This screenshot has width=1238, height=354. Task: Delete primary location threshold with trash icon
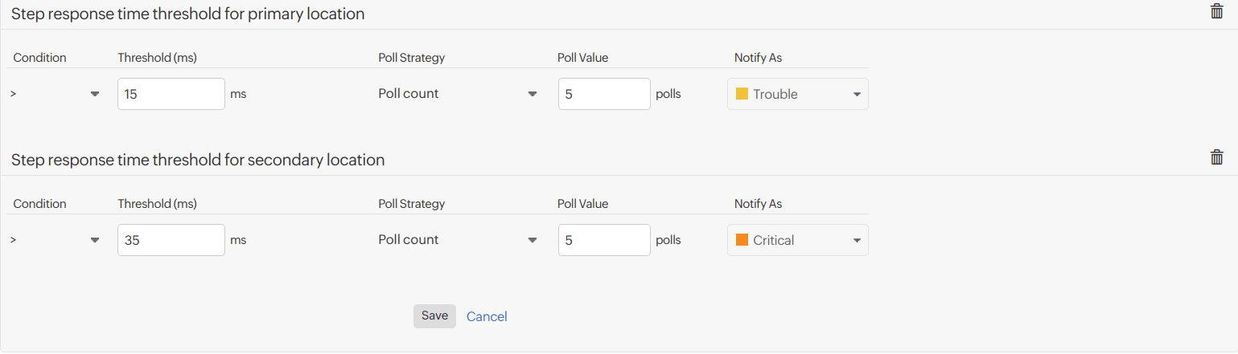pos(1216,11)
